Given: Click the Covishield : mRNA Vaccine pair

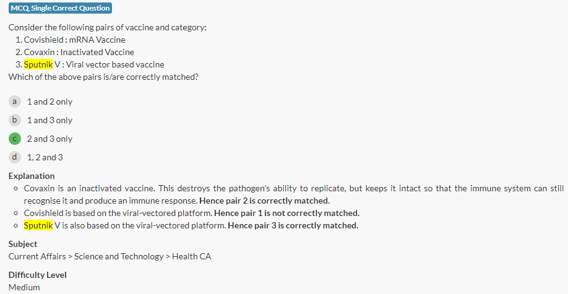Looking at the screenshot, I should [74, 40].
